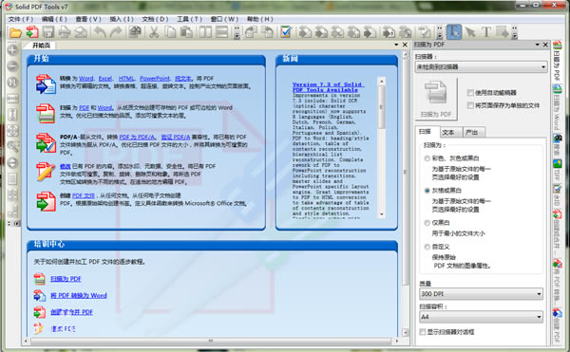The height and width of the screenshot is (352, 570).
Task: Open the A4 scan size dropdown
Action: 482,317
